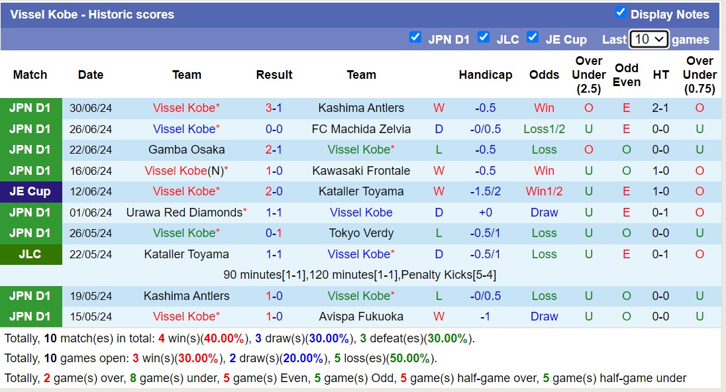726x392 pixels.
Task: Open the Last games count dropdown
Action: (648, 39)
